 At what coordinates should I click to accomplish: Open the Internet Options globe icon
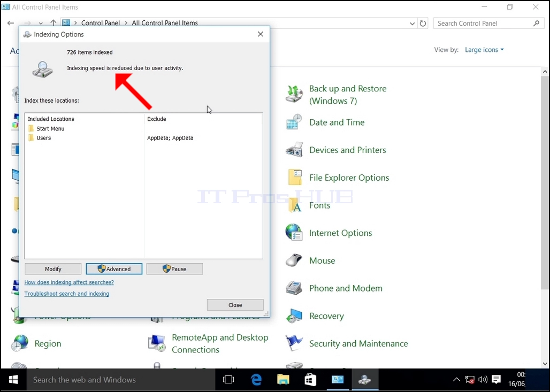tap(294, 233)
